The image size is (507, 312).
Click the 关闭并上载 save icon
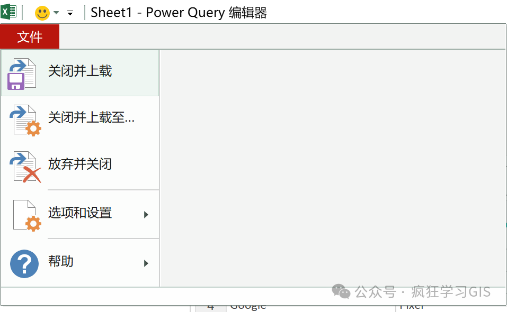22,74
